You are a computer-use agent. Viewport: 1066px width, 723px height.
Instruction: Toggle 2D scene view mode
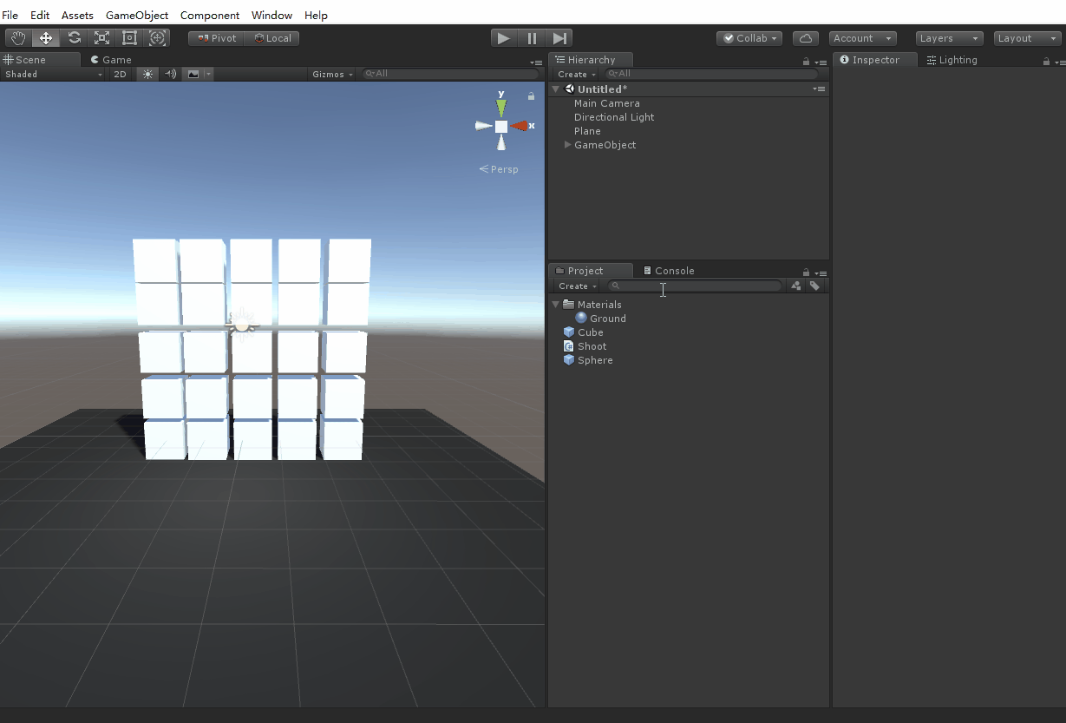tap(121, 75)
